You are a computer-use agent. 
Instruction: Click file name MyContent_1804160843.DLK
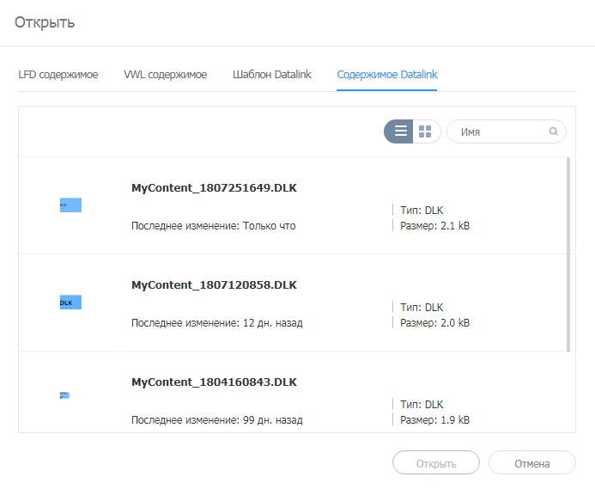pyautogui.click(x=214, y=382)
